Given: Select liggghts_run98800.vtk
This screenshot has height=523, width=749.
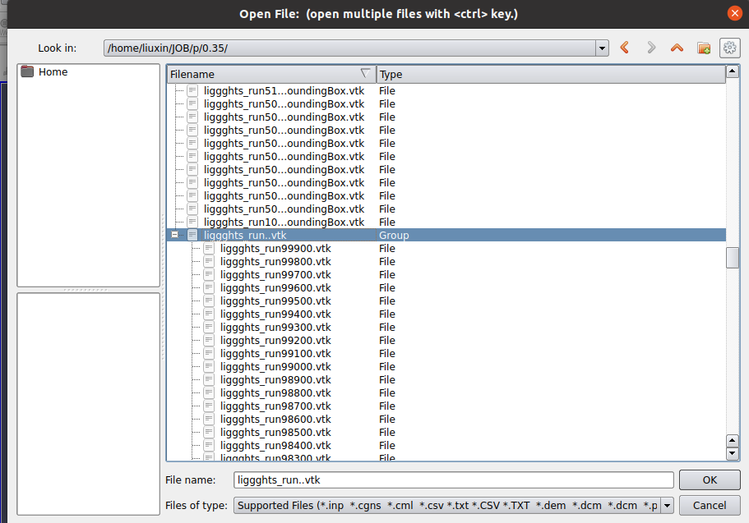Looking at the screenshot, I should coord(275,392).
